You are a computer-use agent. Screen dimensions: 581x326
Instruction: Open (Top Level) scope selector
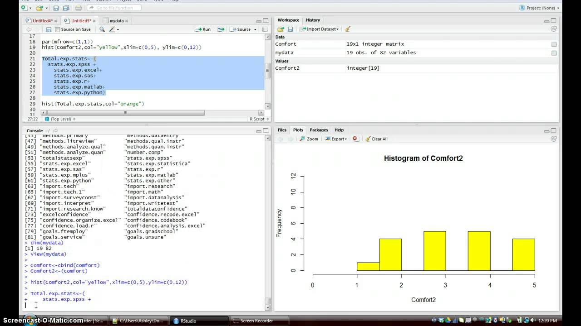pyautogui.click(x=60, y=119)
